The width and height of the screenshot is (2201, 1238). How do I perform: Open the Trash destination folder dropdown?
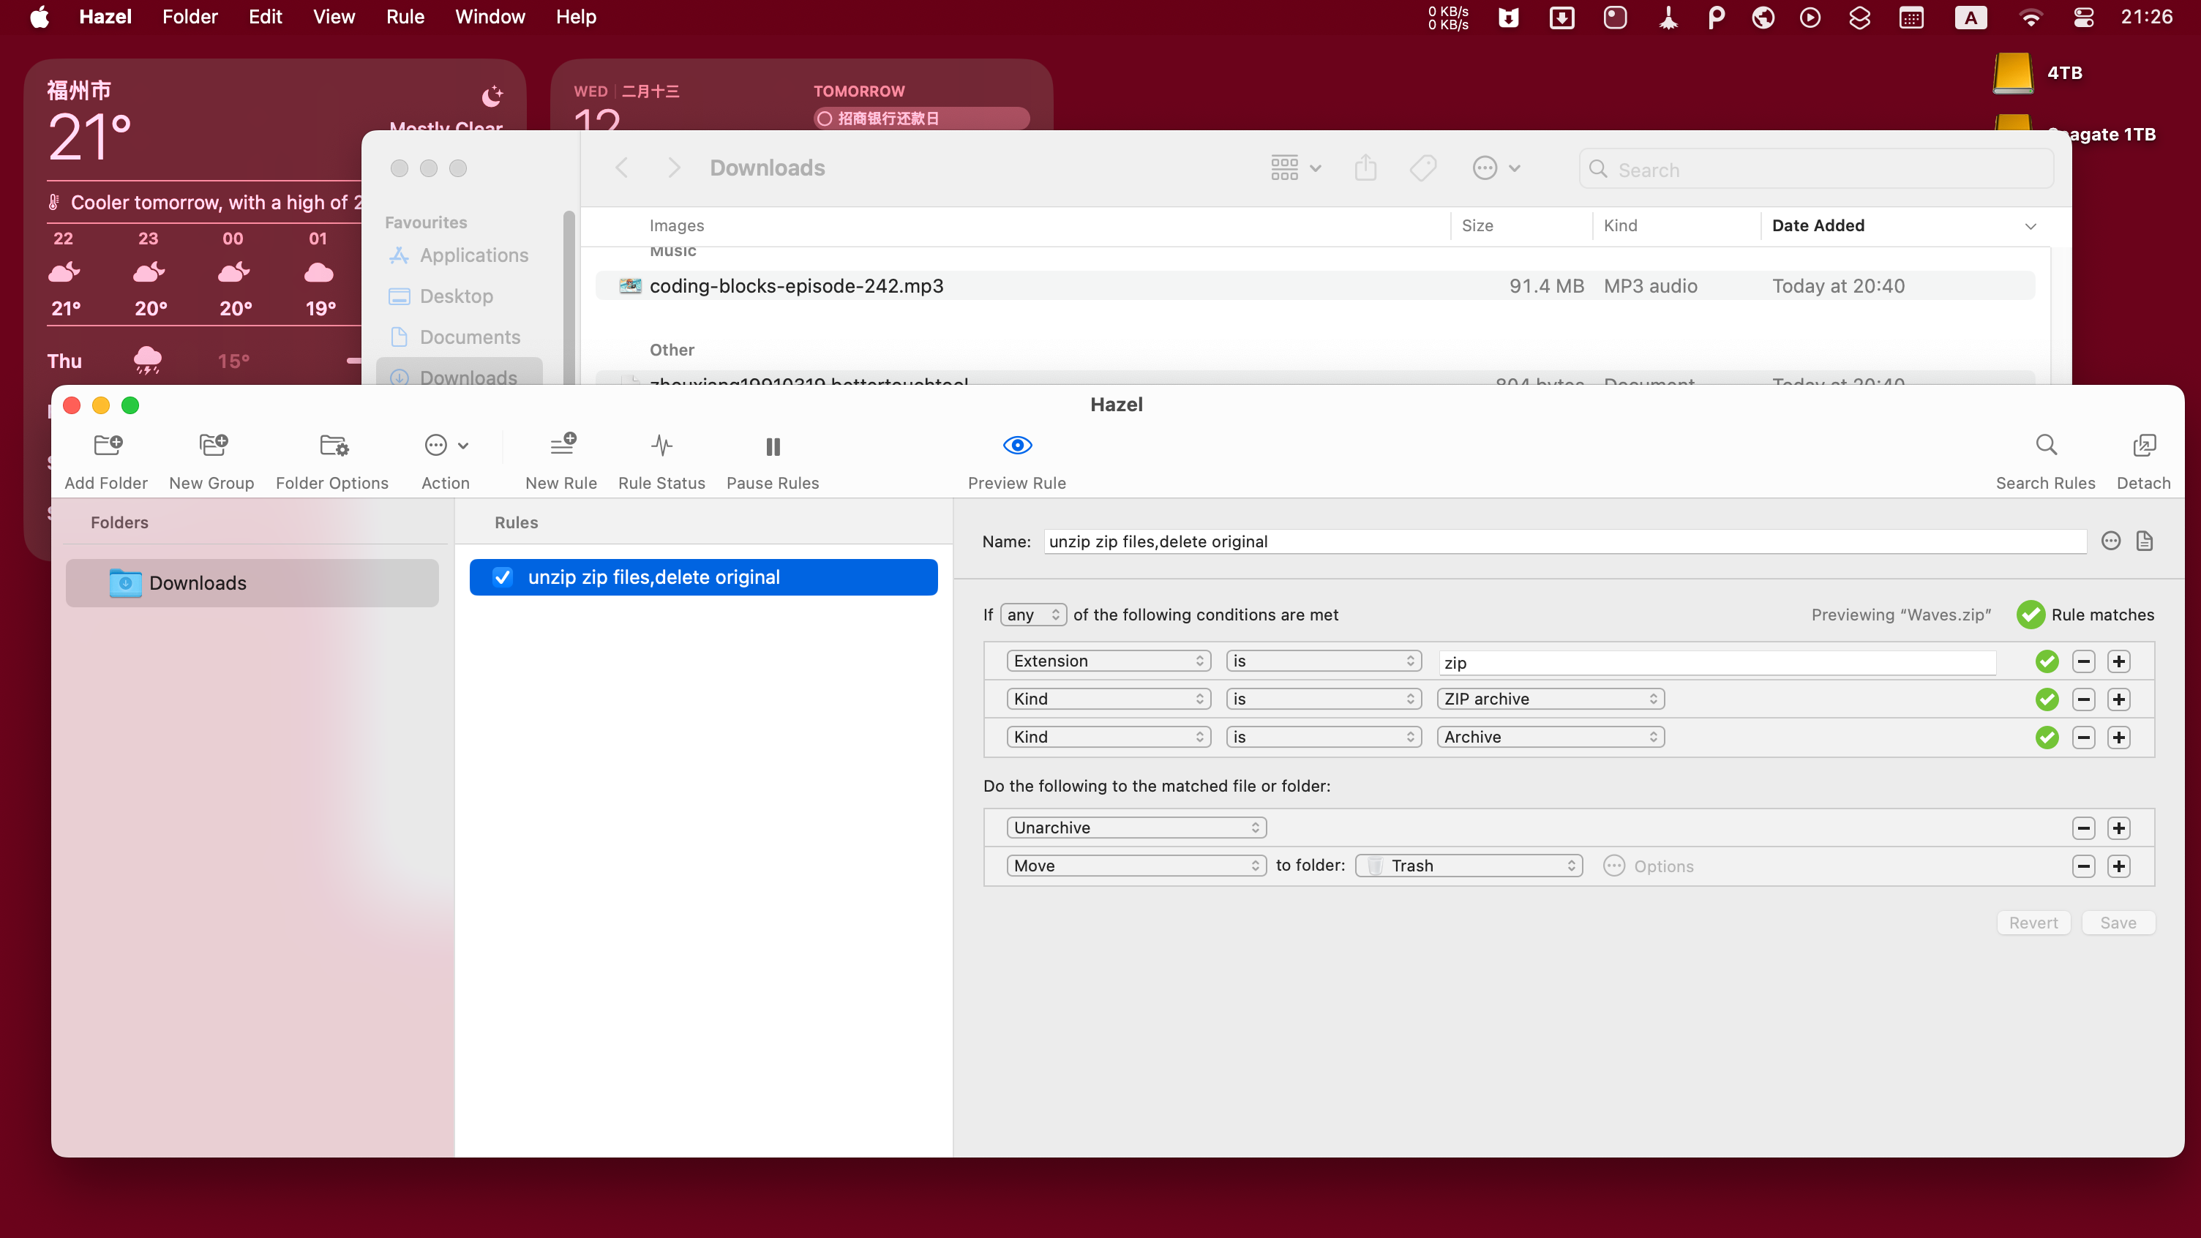[1469, 866]
